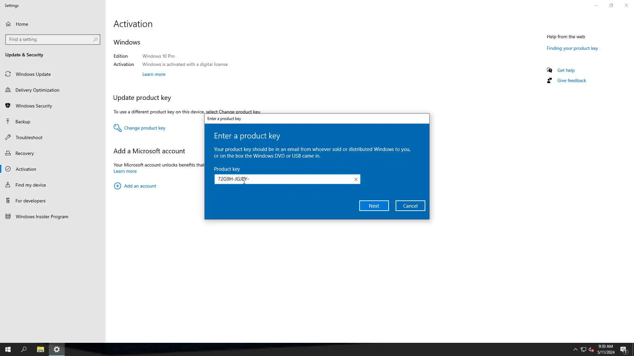Open Finding your product key link

pos(572,48)
